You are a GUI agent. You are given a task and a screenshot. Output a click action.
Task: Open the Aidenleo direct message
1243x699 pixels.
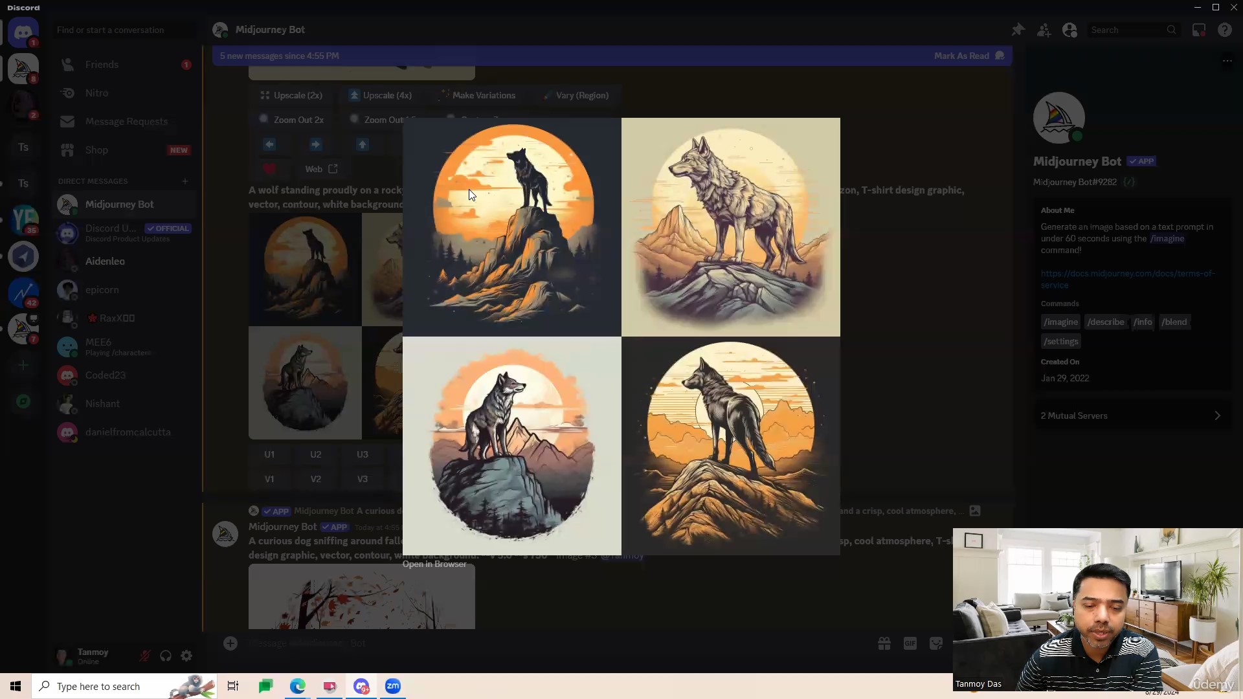124,261
